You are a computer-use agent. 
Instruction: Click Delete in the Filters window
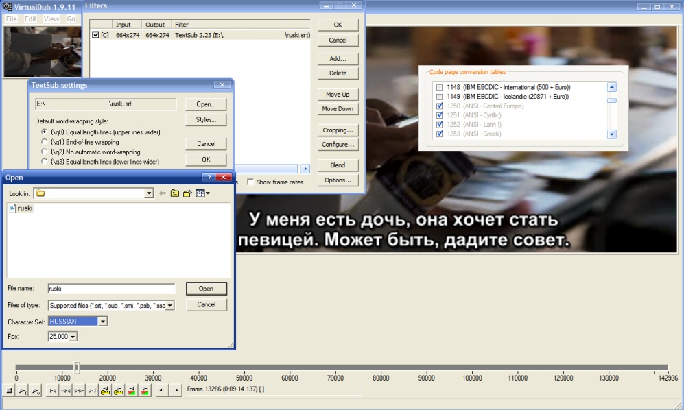(338, 73)
